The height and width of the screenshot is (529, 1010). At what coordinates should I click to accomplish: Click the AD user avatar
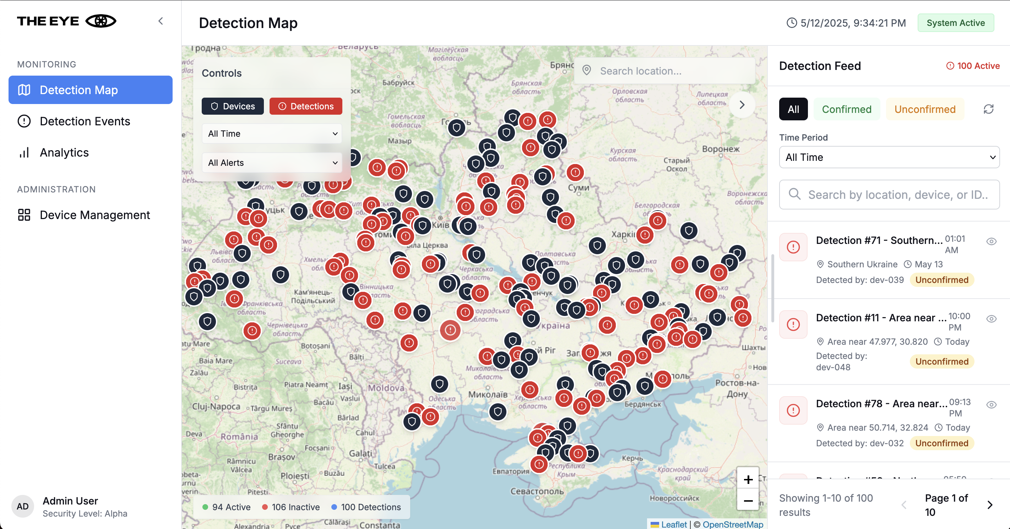pyautogui.click(x=22, y=506)
